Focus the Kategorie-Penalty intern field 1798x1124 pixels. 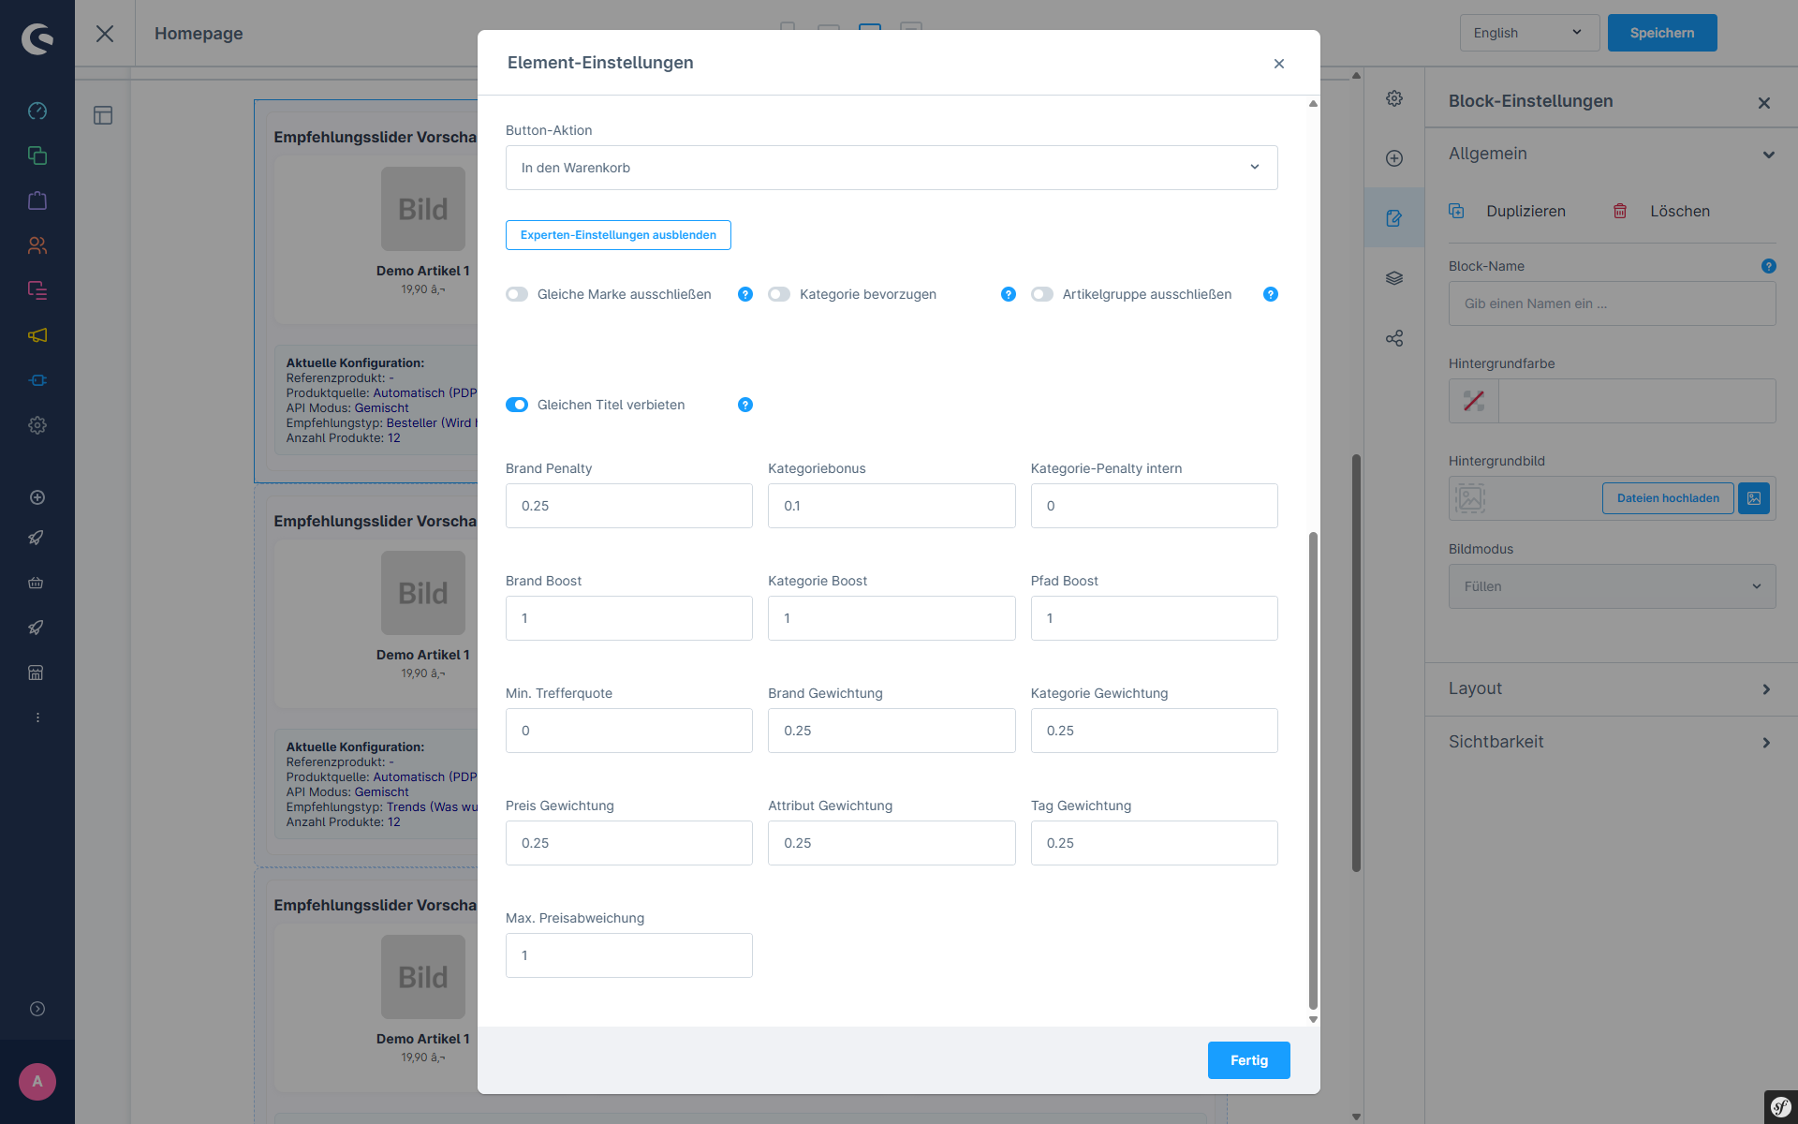[x=1155, y=506]
